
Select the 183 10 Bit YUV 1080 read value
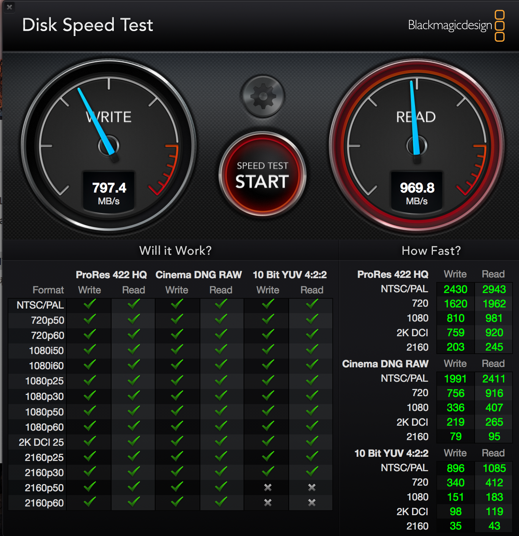coord(494,497)
